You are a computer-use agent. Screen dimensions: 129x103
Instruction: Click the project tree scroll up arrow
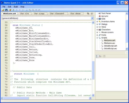127,13
